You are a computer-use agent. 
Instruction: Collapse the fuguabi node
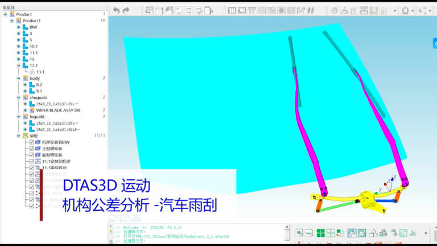pos(19,117)
